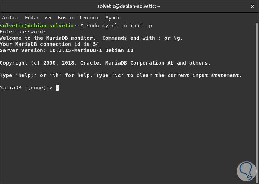Viewport: 259px width, 184px height.
Task: Click the MariaDB [(none)]> prompt text
Action: [26, 88]
